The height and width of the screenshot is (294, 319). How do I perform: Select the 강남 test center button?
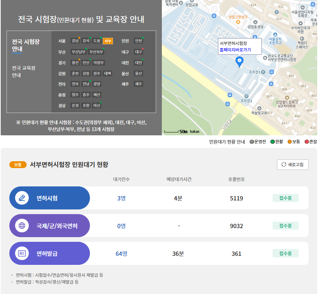click(76, 41)
